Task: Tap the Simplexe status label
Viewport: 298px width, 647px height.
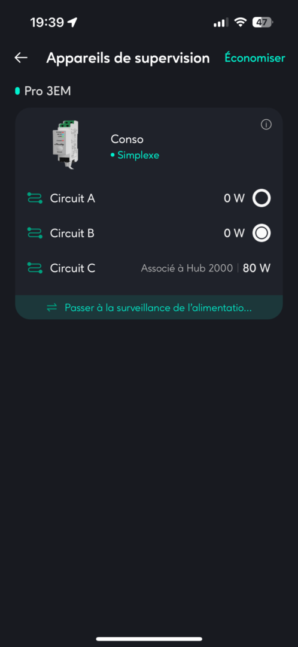Action: (135, 156)
